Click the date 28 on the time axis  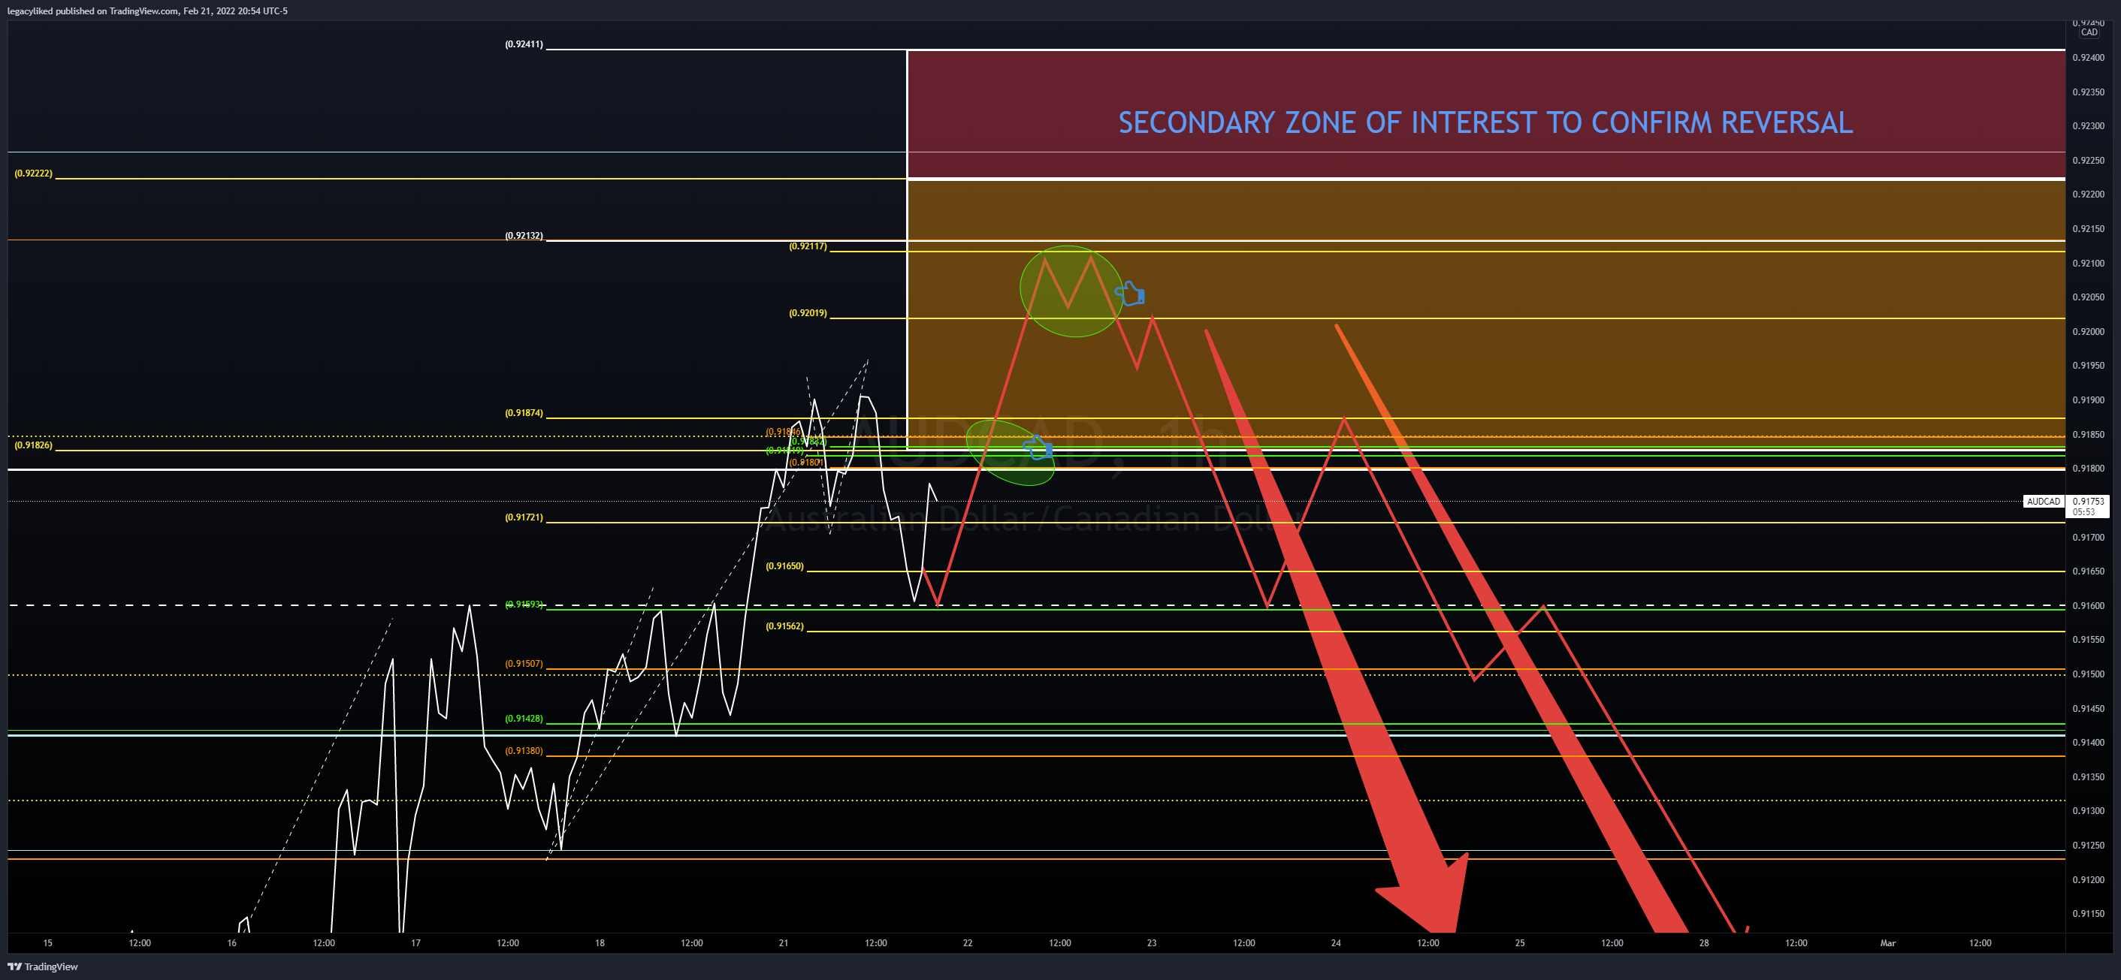pyautogui.click(x=1704, y=943)
